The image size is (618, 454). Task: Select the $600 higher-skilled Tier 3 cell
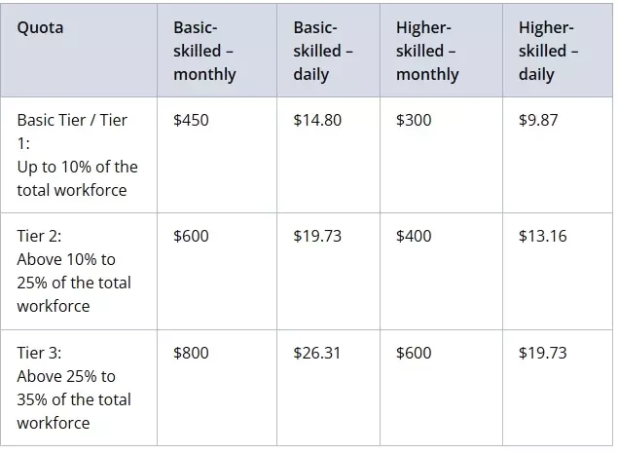point(442,388)
